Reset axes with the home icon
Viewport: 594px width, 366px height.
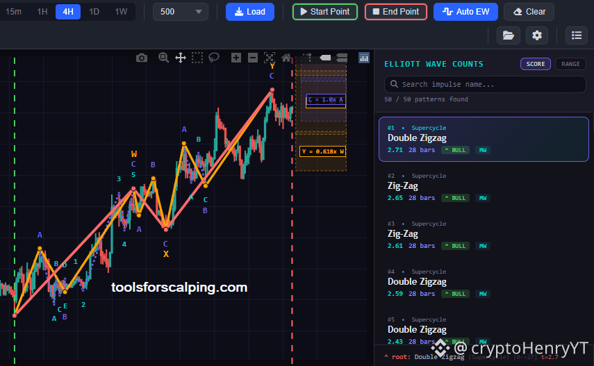coord(286,58)
